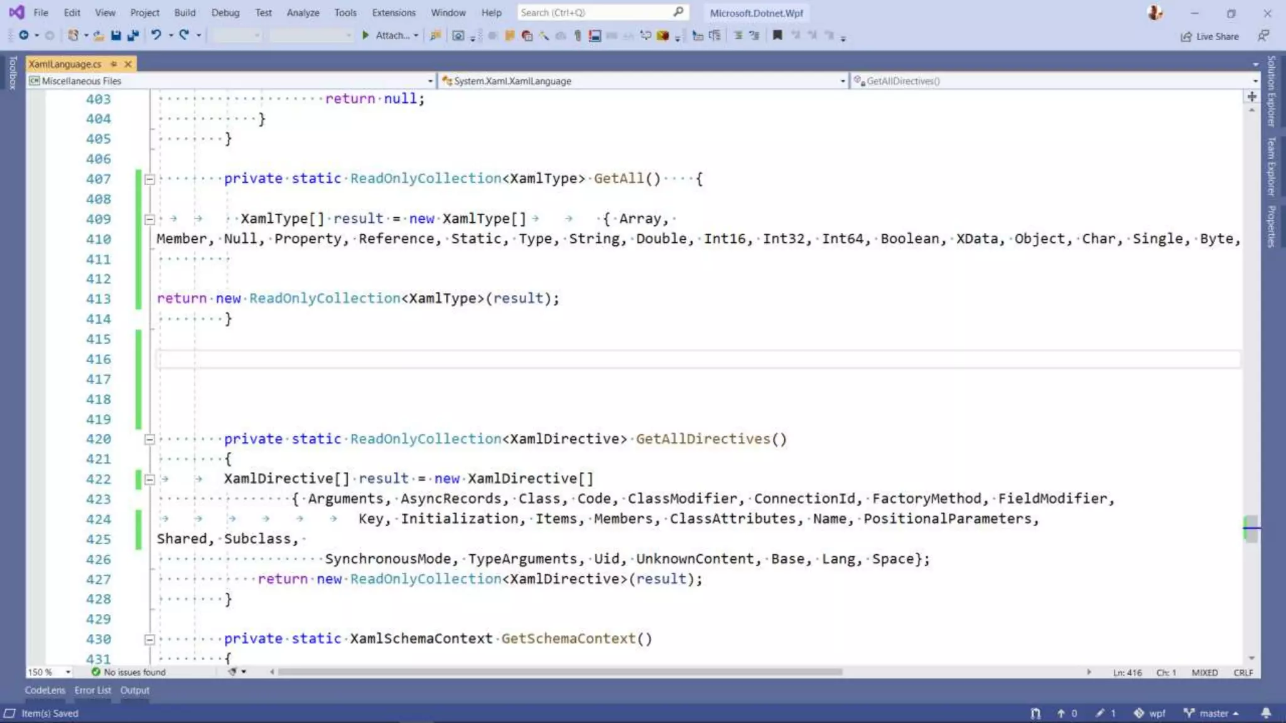The width and height of the screenshot is (1286, 723).
Task: Toggle pin on XamlLanguage.cs tab
Action: (x=114, y=64)
